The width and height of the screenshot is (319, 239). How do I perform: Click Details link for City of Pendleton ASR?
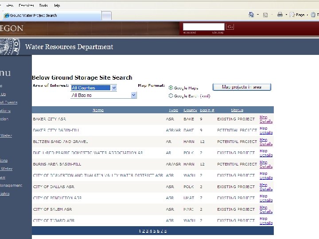click(x=266, y=200)
